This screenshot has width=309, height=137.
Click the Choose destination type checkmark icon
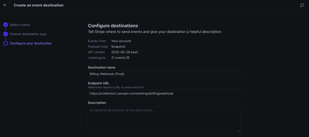5,34
